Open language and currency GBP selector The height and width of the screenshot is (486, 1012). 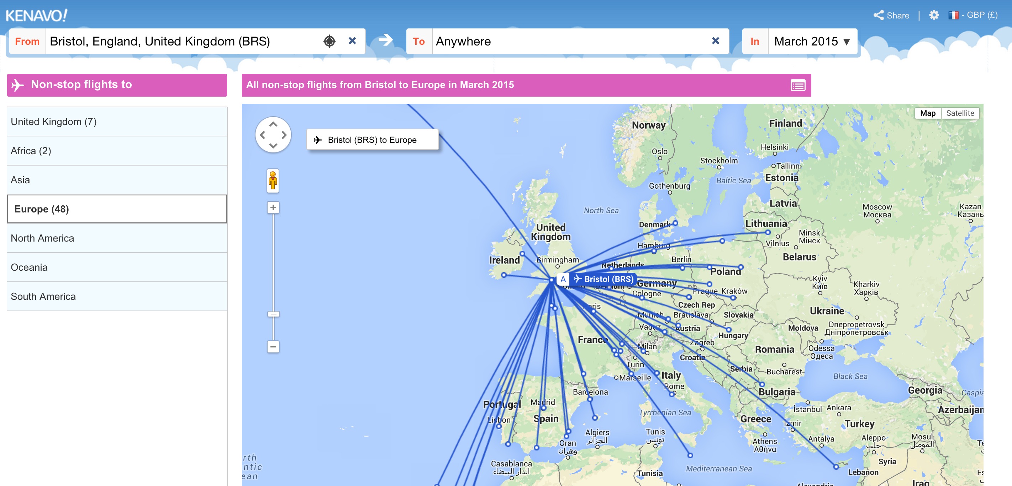click(x=973, y=15)
